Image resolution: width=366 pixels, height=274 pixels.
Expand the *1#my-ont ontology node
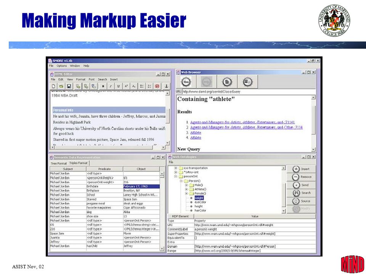(x=176, y=172)
